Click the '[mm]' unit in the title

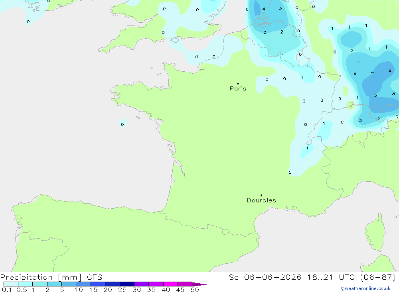[70, 277]
